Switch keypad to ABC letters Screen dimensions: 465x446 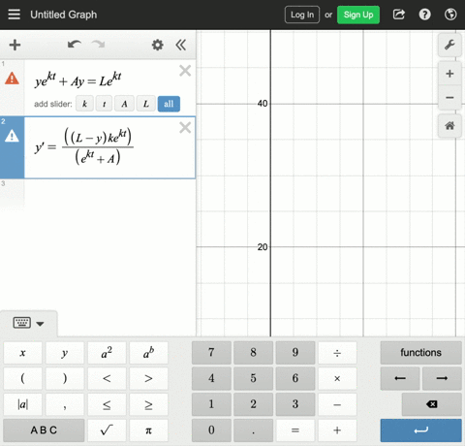click(44, 430)
